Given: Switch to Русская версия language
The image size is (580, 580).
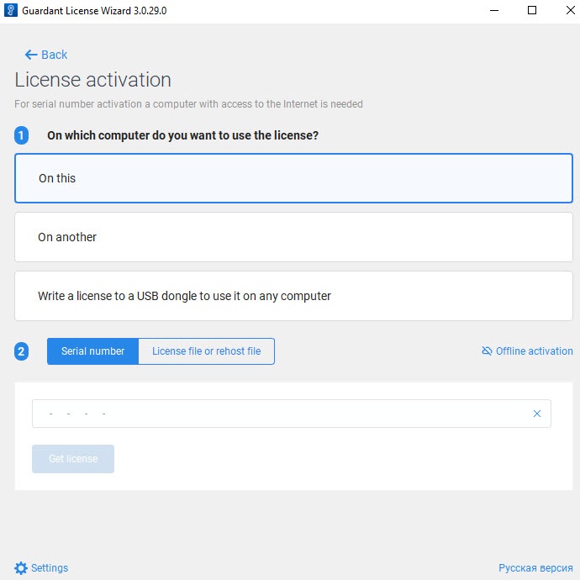Looking at the screenshot, I should tap(535, 567).
